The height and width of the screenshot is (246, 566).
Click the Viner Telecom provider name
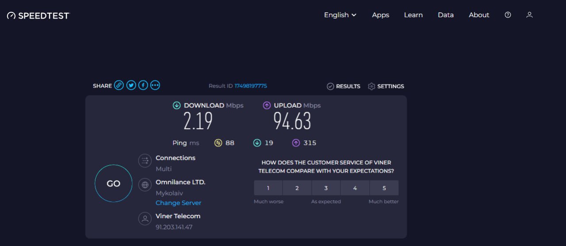(178, 216)
